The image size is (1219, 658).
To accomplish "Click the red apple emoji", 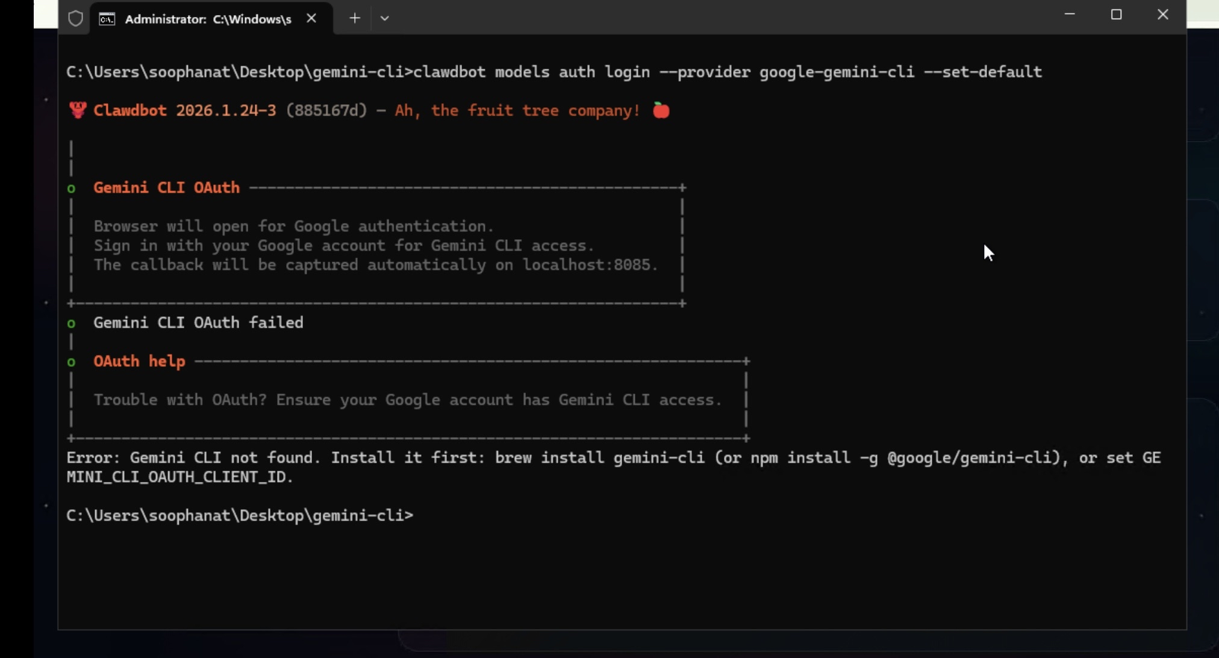I will click(661, 111).
